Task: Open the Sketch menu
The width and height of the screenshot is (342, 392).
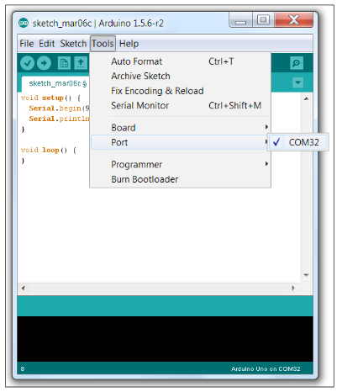Action: point(73,44)
